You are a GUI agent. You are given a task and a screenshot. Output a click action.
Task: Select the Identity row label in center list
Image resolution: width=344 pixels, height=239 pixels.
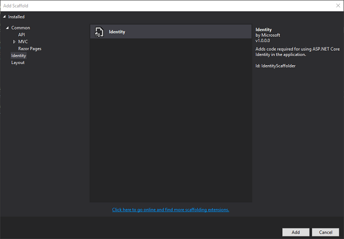pyautogui.click(x=117, y=32)
